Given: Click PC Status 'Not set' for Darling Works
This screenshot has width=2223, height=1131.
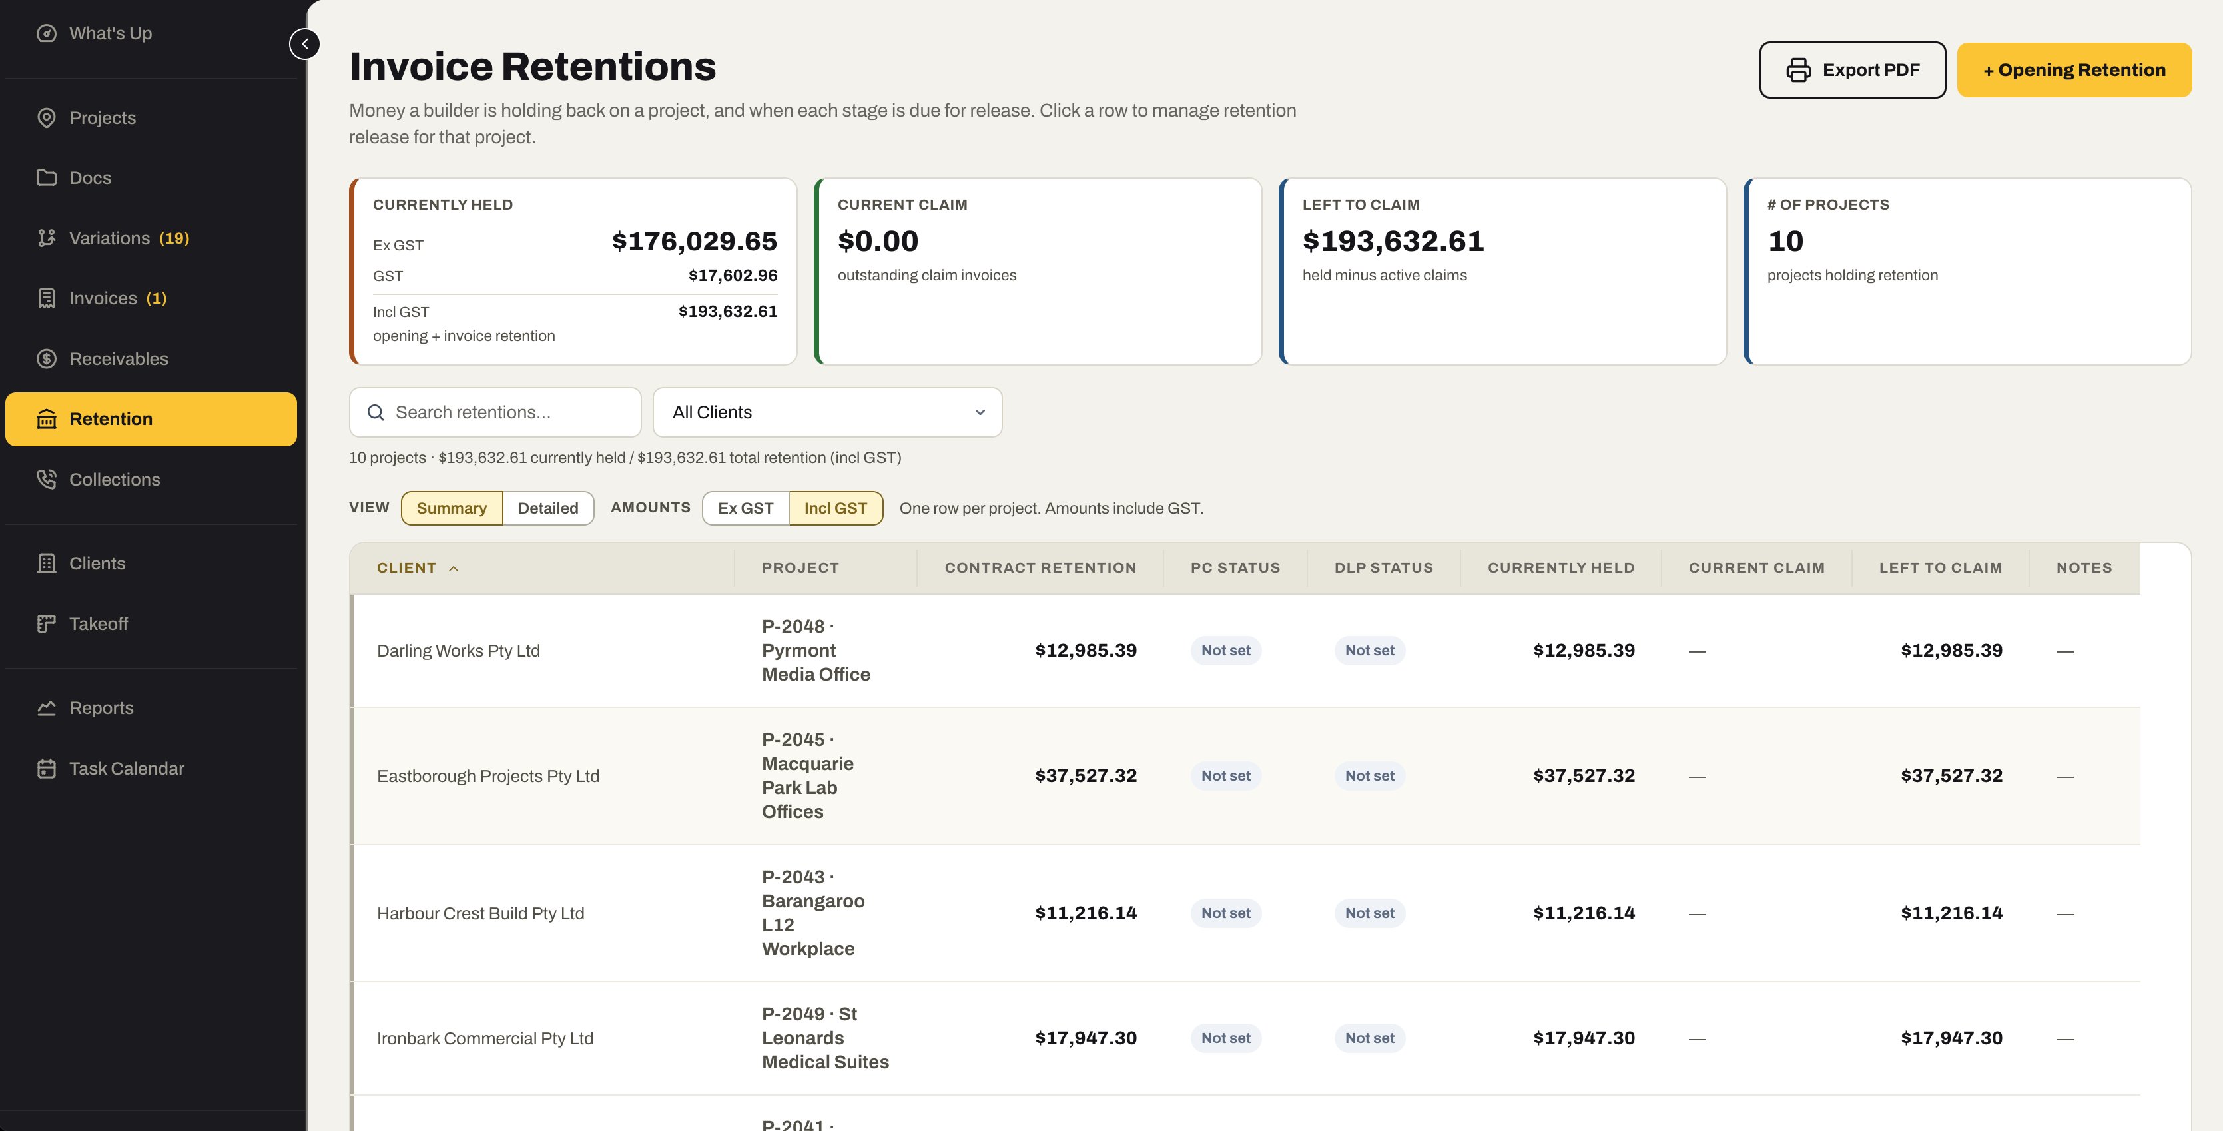Looking at the screenshot, I should pyautogui.click(x=1225, y=650).
